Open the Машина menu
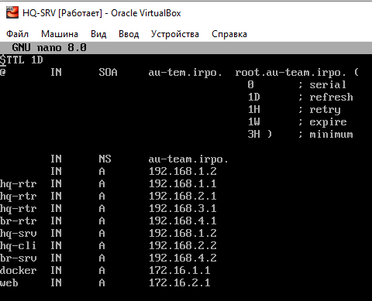 pyautogui.click(x=60, y=34)
